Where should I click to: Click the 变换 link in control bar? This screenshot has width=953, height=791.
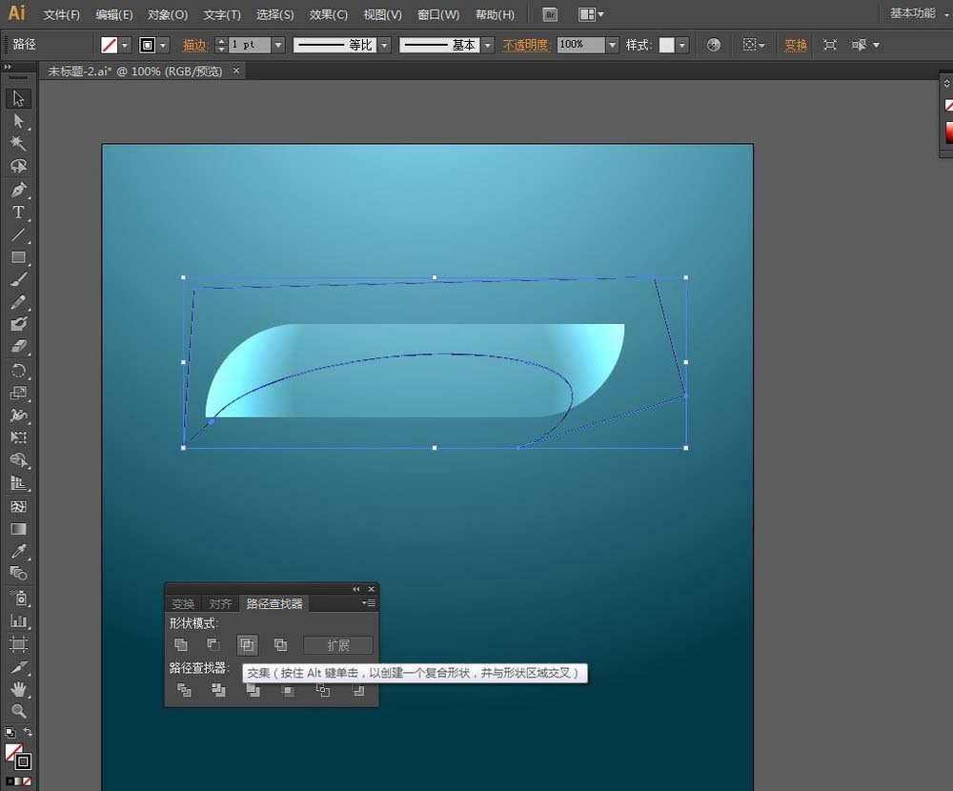point(796,45)
